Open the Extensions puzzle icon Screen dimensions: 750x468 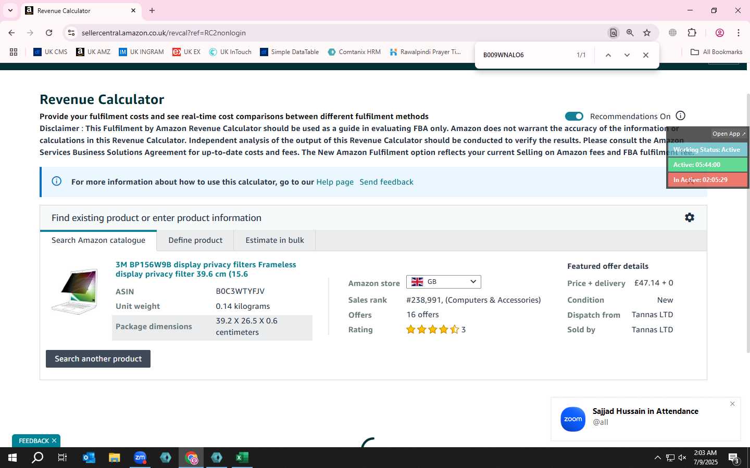[x=692, y=33]
